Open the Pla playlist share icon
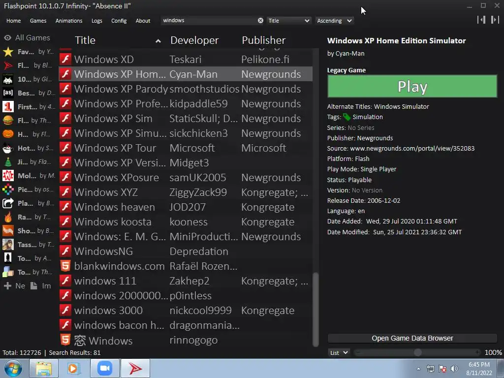 8,203
